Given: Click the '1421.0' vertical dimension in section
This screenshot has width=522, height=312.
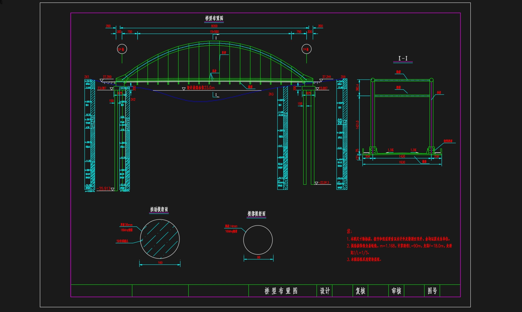Looking at the screenshot, I should coord(358,124).
